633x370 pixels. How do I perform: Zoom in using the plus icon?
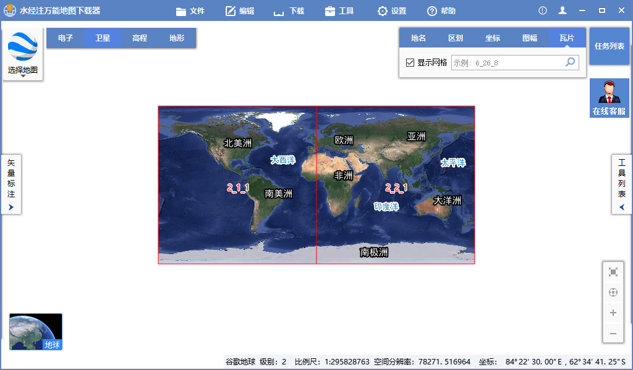(613, 313)
